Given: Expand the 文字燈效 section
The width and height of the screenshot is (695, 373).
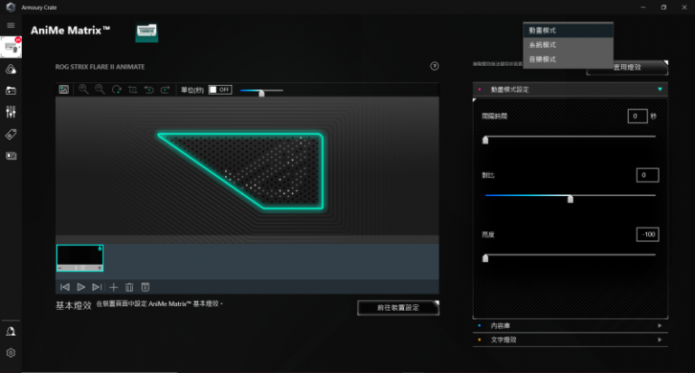Looking at the screenshot, I should [570, 340].
